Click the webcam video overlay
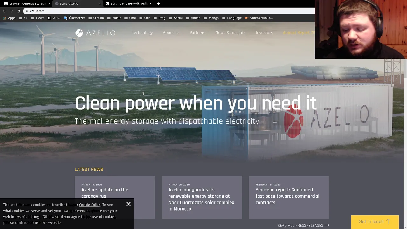The image size is (407, 229). click(x=361, y=29)
